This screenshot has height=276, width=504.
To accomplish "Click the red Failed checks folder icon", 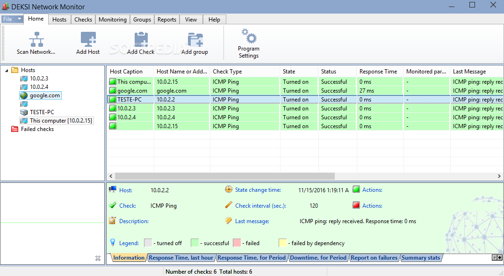I will 14,129.
